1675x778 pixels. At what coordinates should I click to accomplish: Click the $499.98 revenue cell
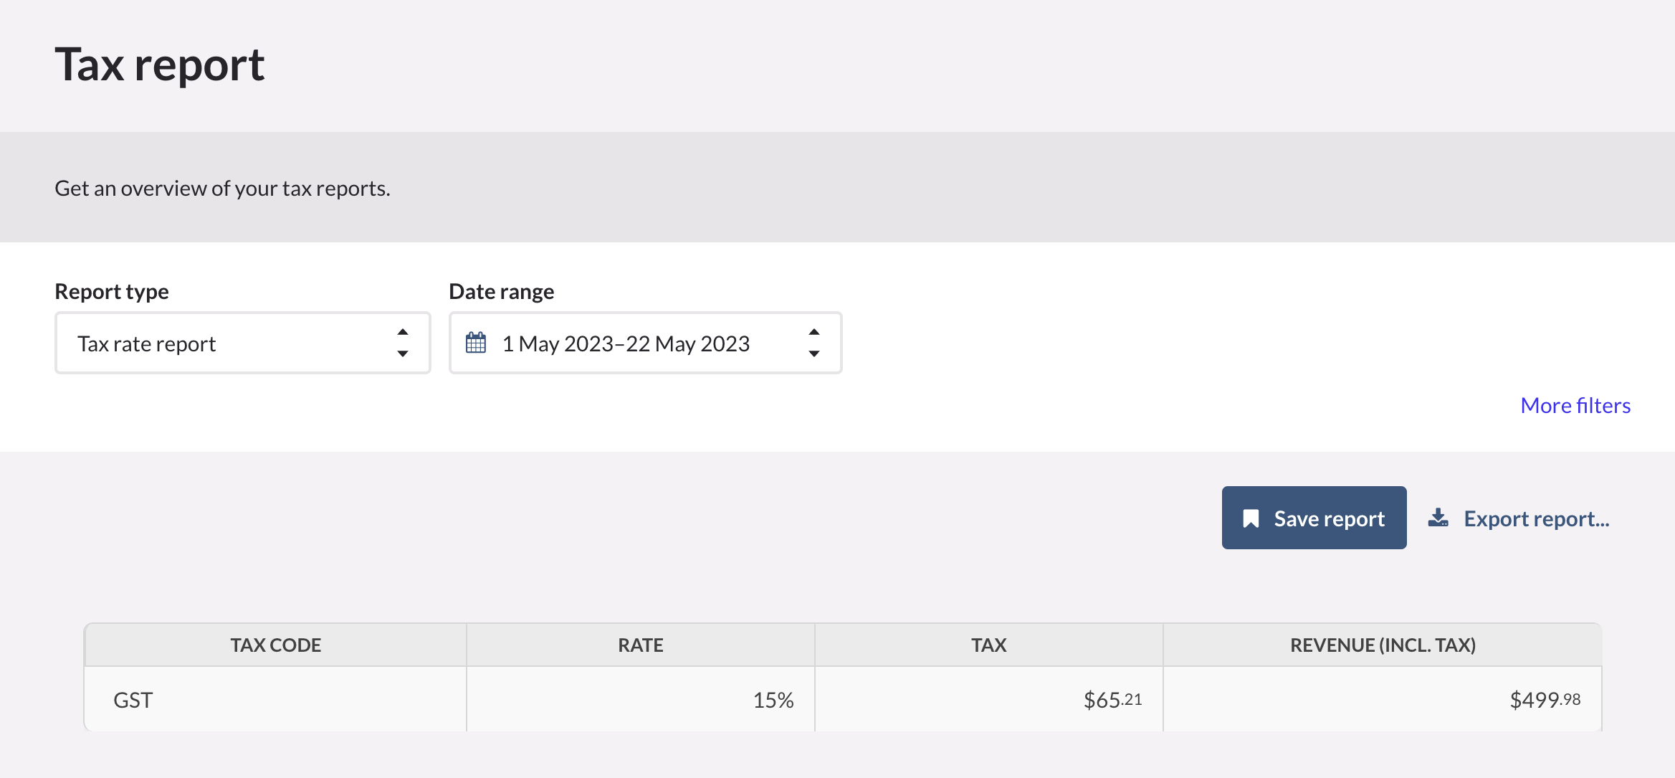tap(1383, 700)
